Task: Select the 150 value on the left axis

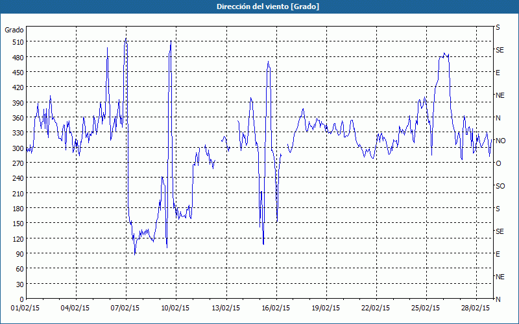Action: pos(18,224)
